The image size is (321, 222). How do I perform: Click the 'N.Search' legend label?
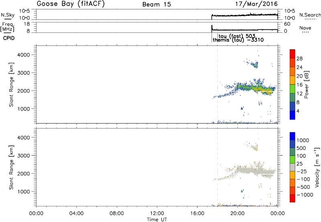tap(310, 15)
